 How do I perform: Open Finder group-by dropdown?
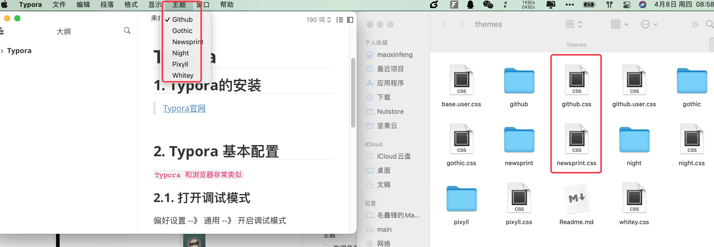[x=619, y=24]
